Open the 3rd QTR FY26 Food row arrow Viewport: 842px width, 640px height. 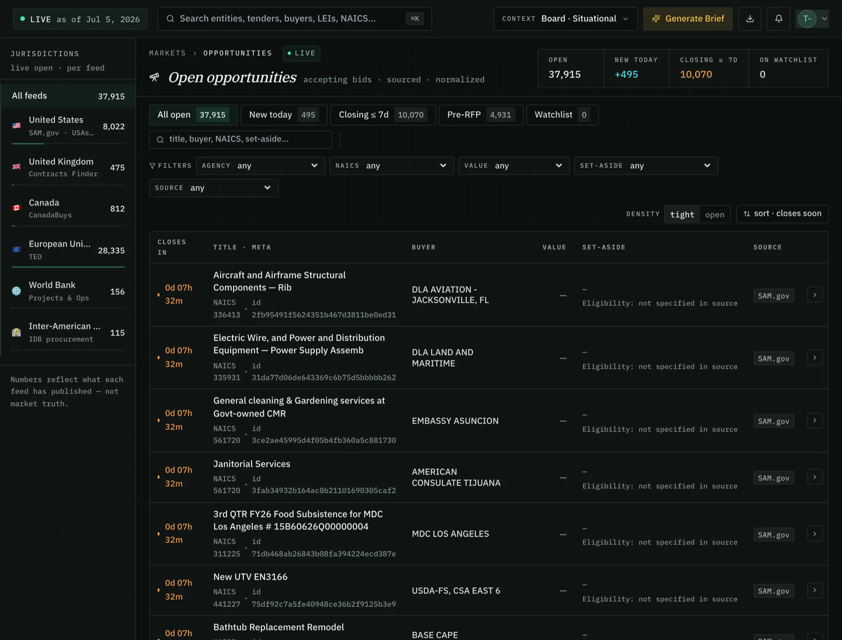pos(815,534)
